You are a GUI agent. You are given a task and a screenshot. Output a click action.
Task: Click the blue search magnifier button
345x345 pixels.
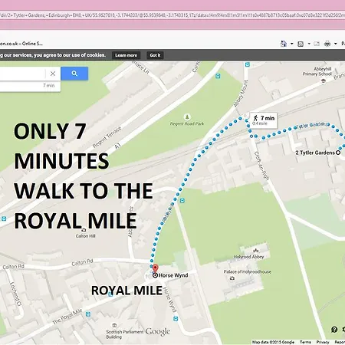[74, 74]
